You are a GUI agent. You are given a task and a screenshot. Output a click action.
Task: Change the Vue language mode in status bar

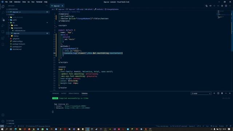[x=207, y=126]
